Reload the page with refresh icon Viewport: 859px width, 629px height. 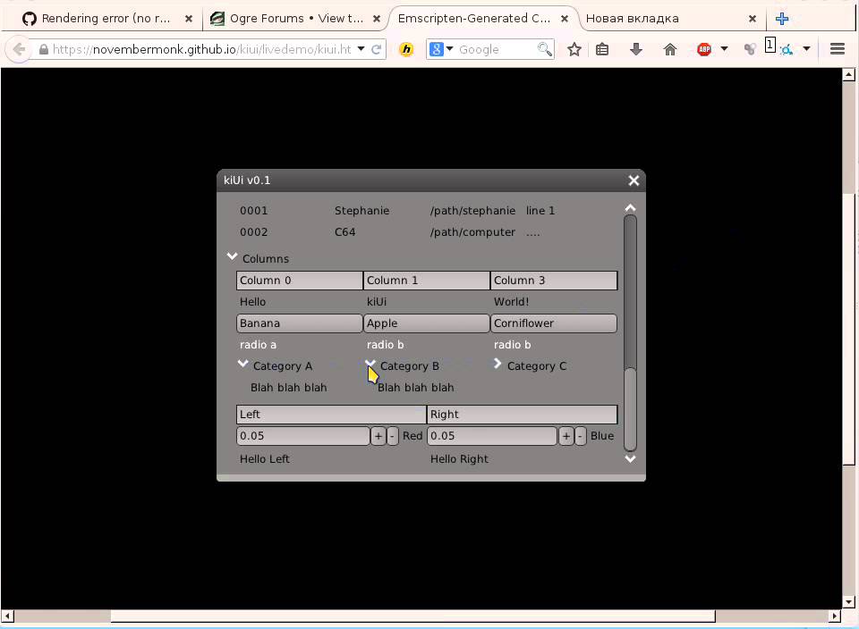pos(377,49)
